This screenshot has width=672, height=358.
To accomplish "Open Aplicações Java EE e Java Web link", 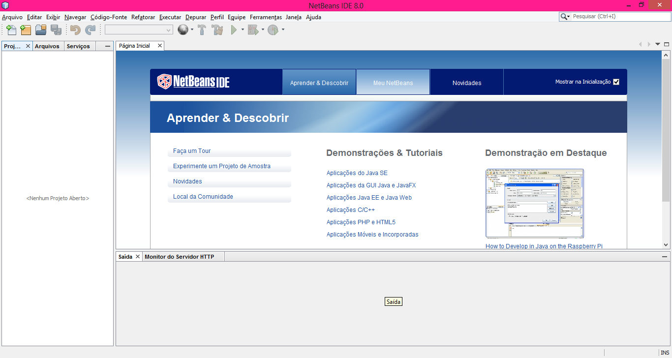I will click(x=369, y=198).
